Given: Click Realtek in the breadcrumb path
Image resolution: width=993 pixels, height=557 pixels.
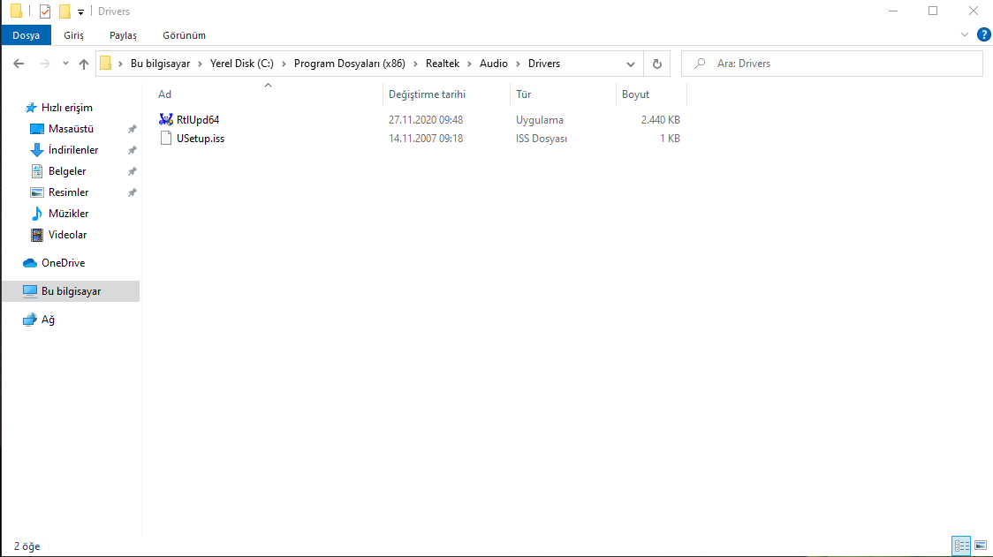Looking at the screenshot, I should (x=443, y=64).
